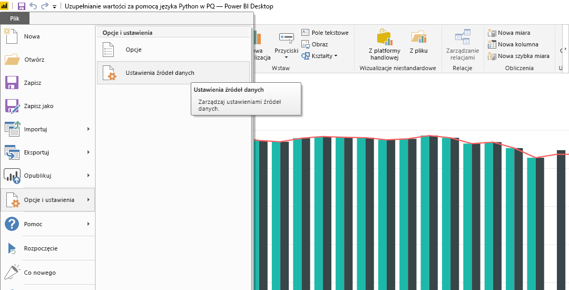Expand the Opublikuj submenu arrow
The width and height of the screenshot is (569, 290).
tap(88, 175)
